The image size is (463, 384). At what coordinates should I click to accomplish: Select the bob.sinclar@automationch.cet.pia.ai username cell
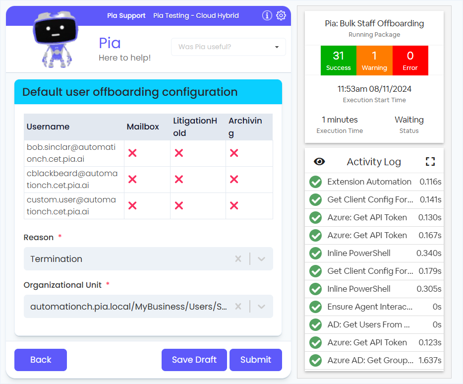click(74, 153)
